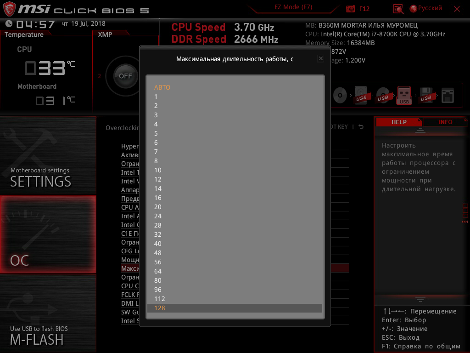Viewport: 470px width, 353px height.
Task: Click the network boot device icon
Action: (x=448, y=96)
